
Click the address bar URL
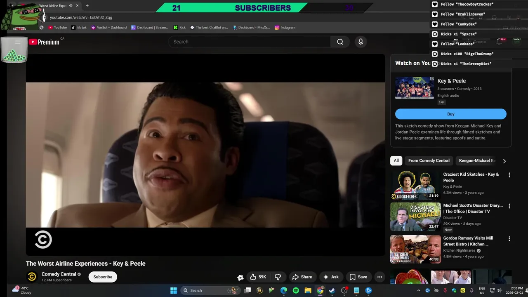pyautogui.click(x=81, y=17)
